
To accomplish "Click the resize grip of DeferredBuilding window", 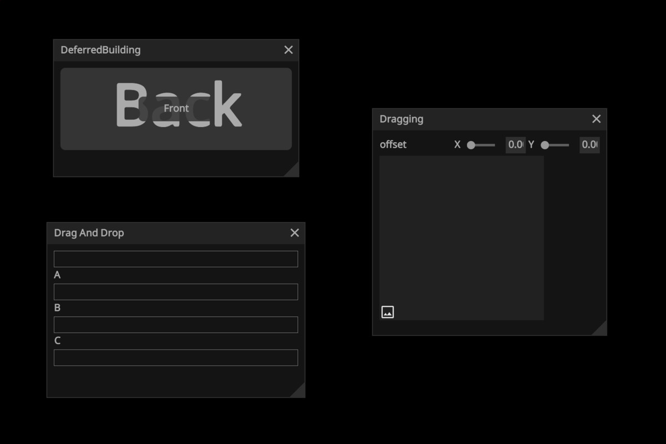I will click(293, 171).
